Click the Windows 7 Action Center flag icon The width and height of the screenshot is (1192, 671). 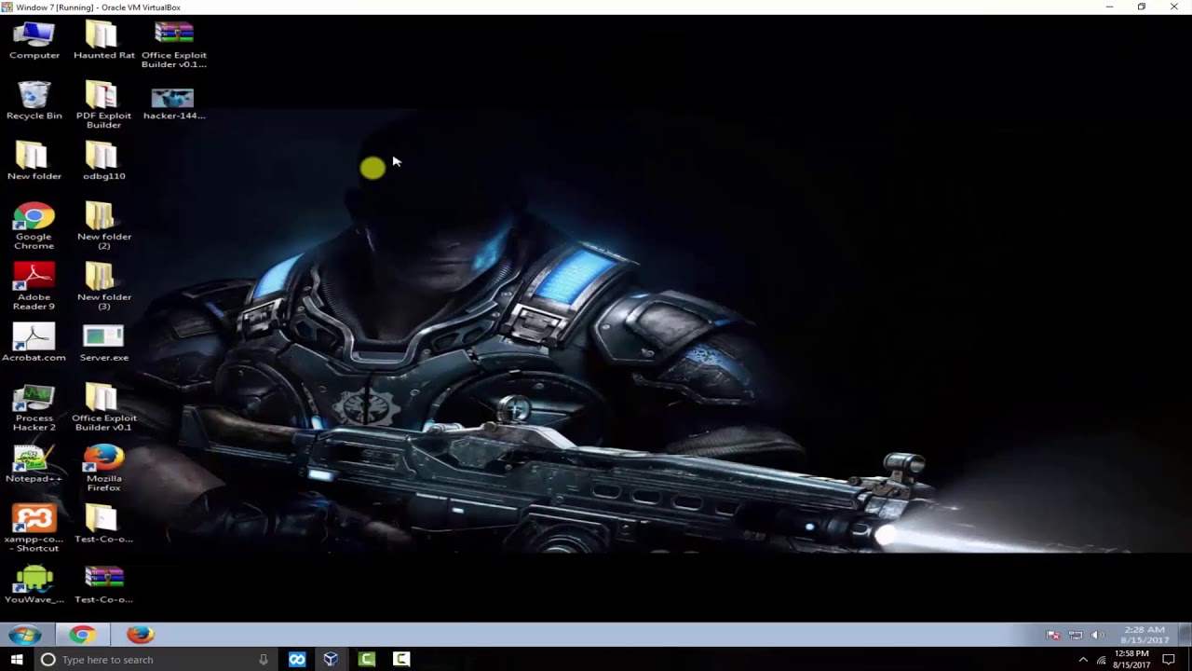(x=1053, y=636)
